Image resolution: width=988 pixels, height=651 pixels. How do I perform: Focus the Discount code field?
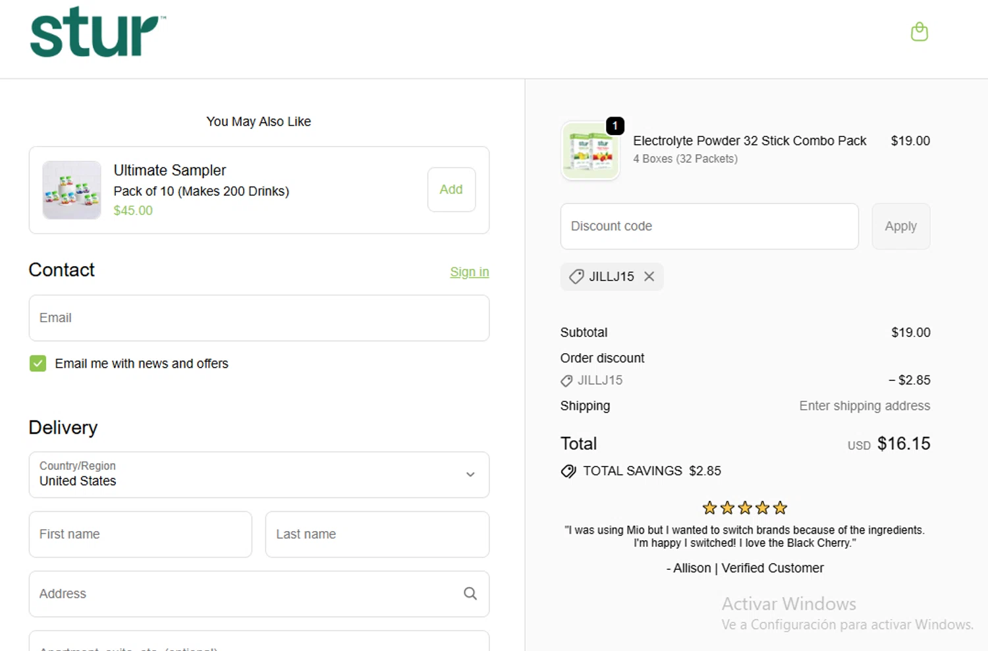coord(709,226)
